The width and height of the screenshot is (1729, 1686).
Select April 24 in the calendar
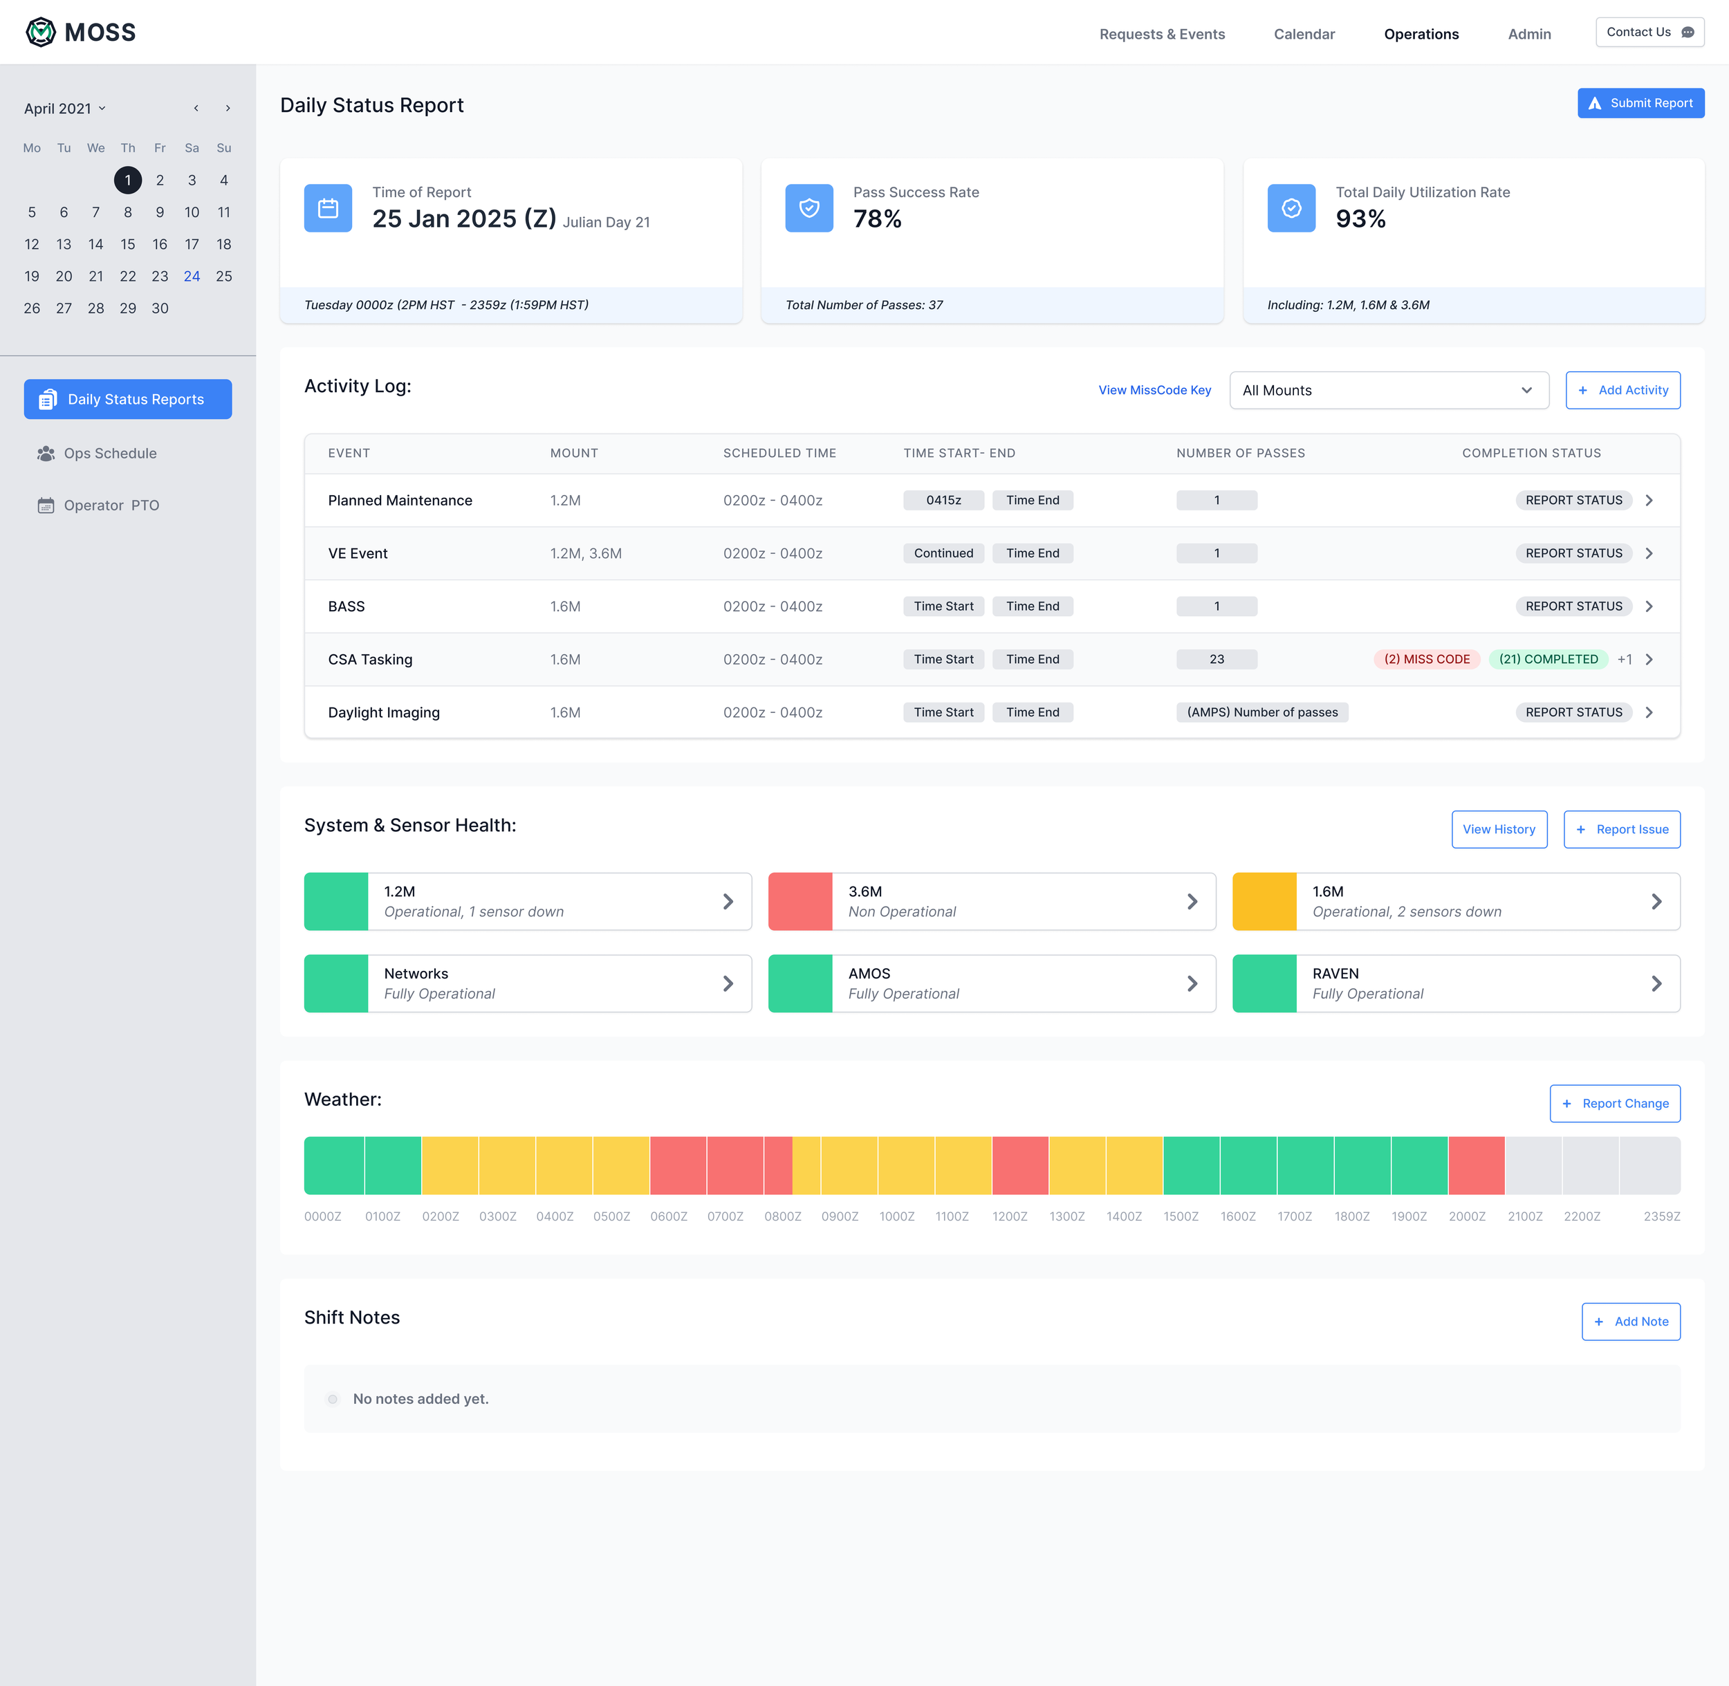click(x=192, y=277)
